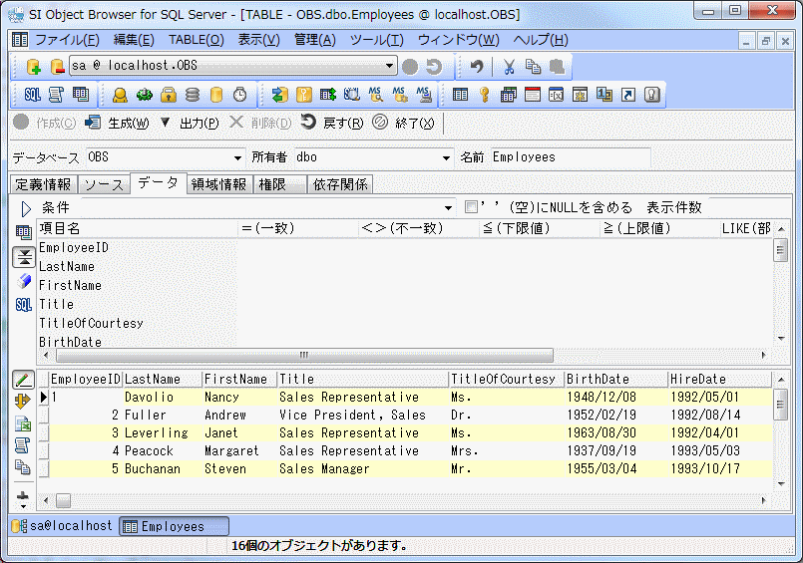Image resolution: width=803 pixels, height=563 pixels.
Task: Open the connection dropdown sa @ localhost.OBS
Action: point(390,67)
